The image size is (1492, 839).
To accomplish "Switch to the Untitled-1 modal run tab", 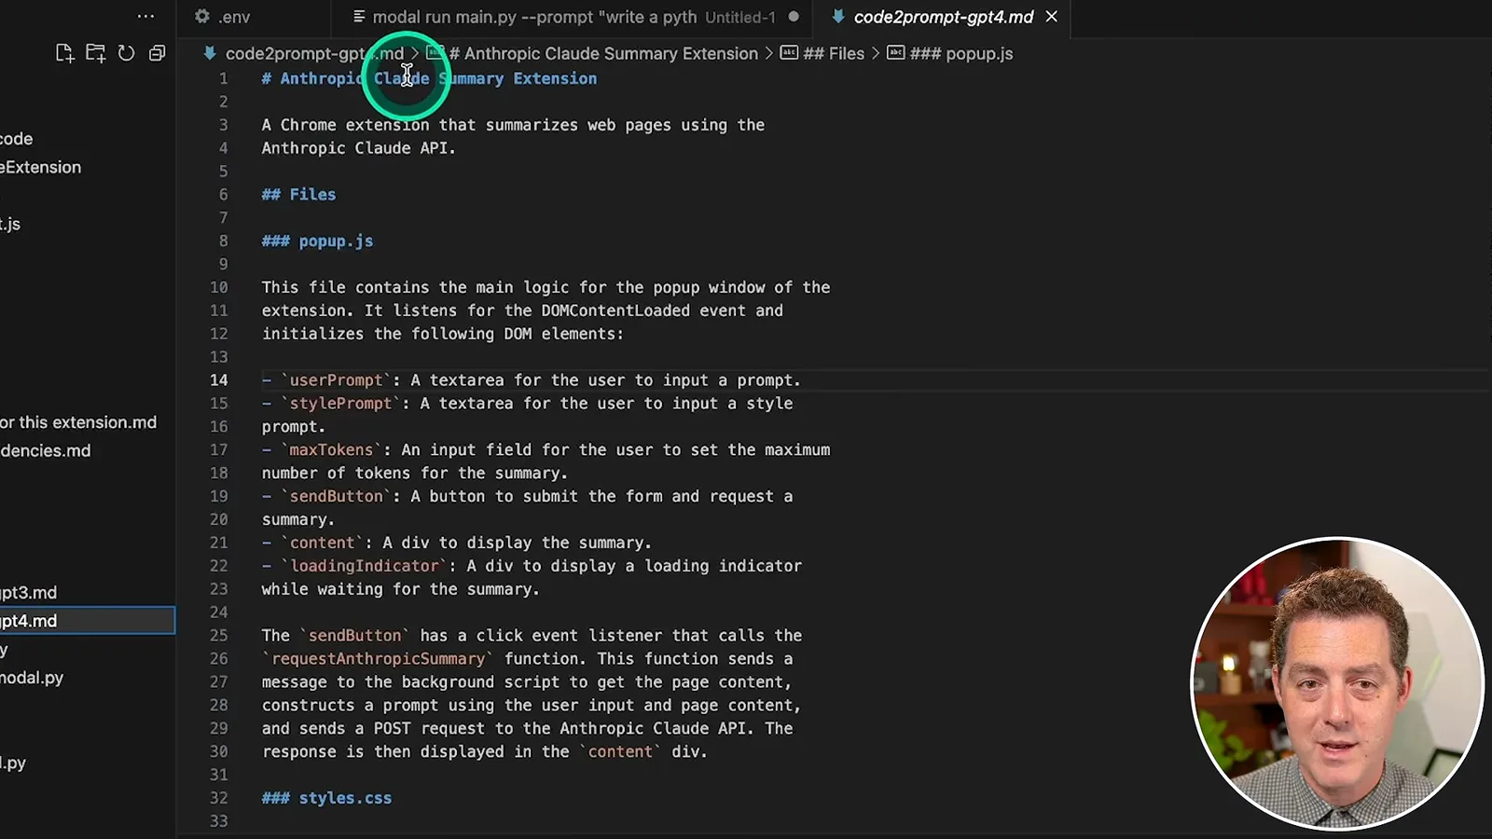I will pos(573,16).
